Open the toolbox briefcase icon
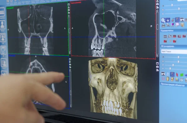Viewport: 187px width, 123px height. (x=163, y=25)
